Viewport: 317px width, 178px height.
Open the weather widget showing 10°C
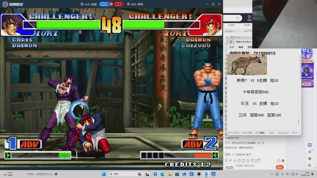click(x=8, y=174)
